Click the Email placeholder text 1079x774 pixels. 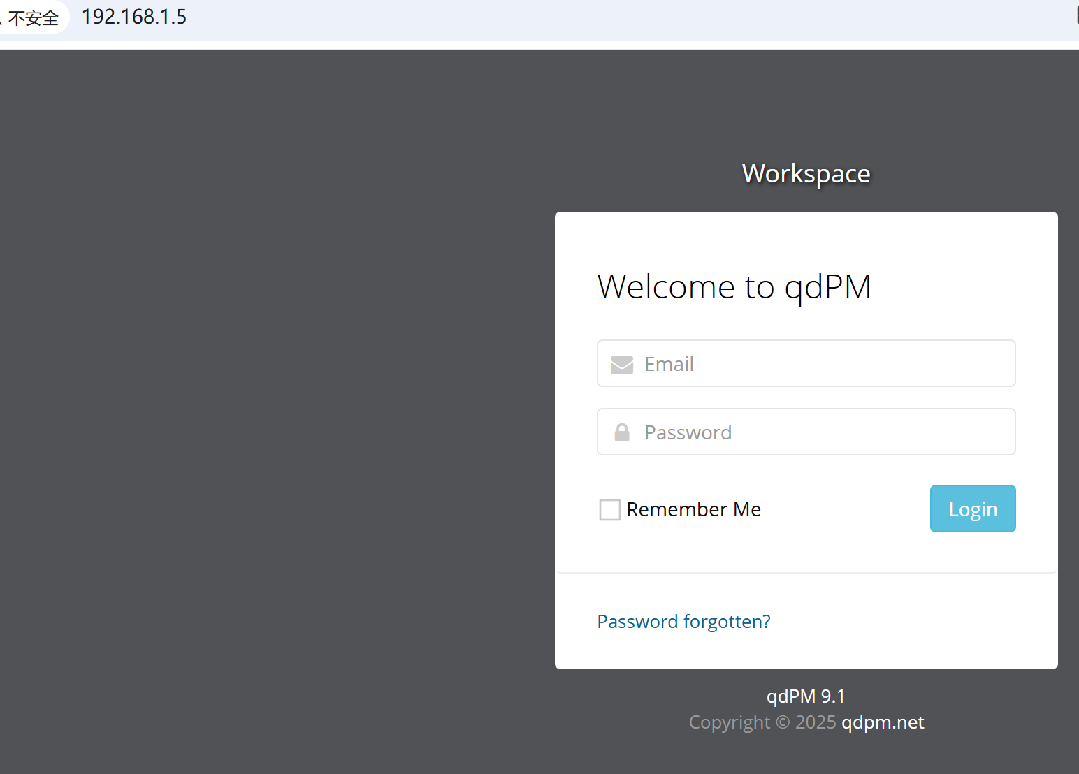669,365
